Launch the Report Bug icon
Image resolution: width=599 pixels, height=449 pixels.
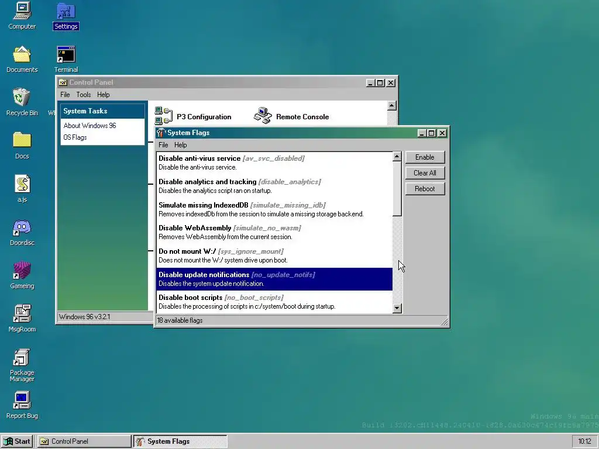coord(22,405)
